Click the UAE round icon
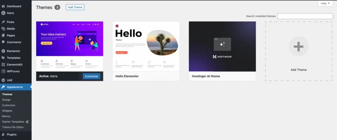 3,80
